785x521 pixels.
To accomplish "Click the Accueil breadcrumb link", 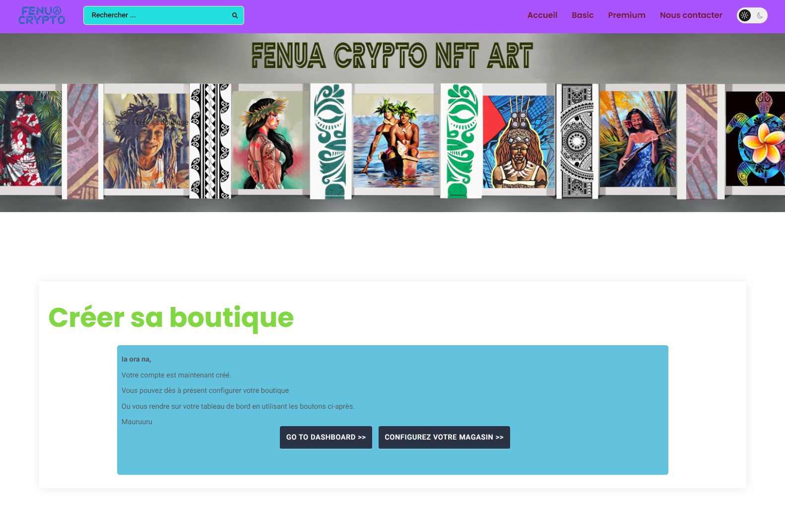I will tap(114, 122).
